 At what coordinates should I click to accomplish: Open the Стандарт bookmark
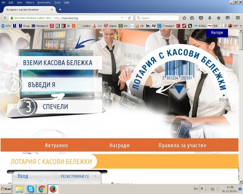pyautogui.click(x=166, y=26)
